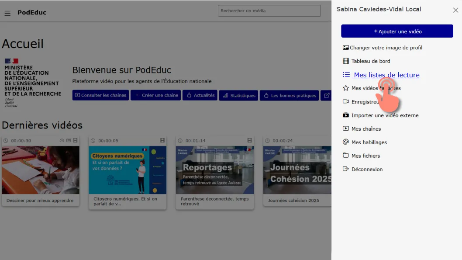This screenshot has height=260, width=462.
Task: Click the clock icon next to 00:00:30
Action: tap(6, 141)
